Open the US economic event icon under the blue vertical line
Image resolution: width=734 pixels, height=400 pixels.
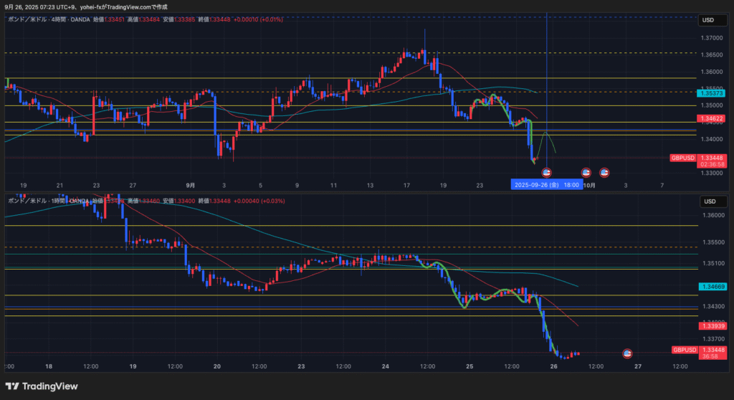[546, 172]
